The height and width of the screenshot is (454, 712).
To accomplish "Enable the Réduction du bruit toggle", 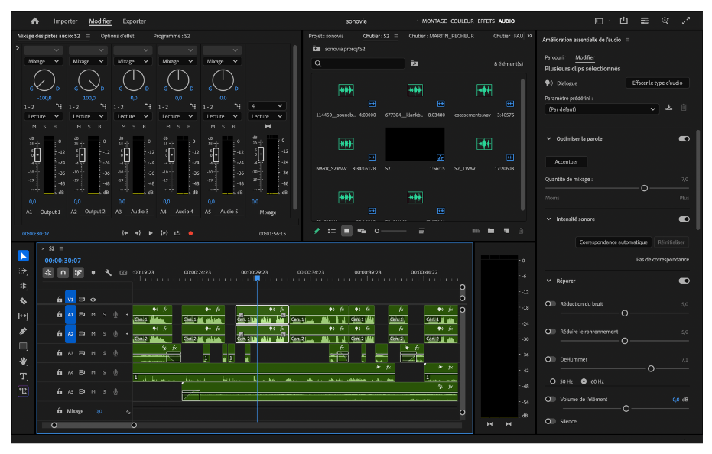I will (550, 304).
